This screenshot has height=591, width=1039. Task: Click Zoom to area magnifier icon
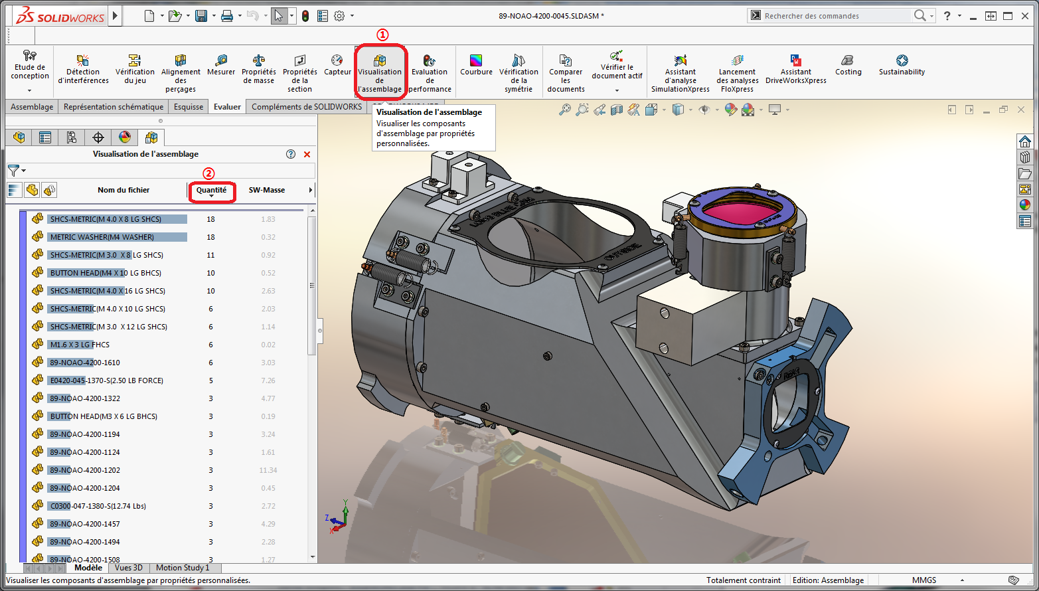click(582, 110)
